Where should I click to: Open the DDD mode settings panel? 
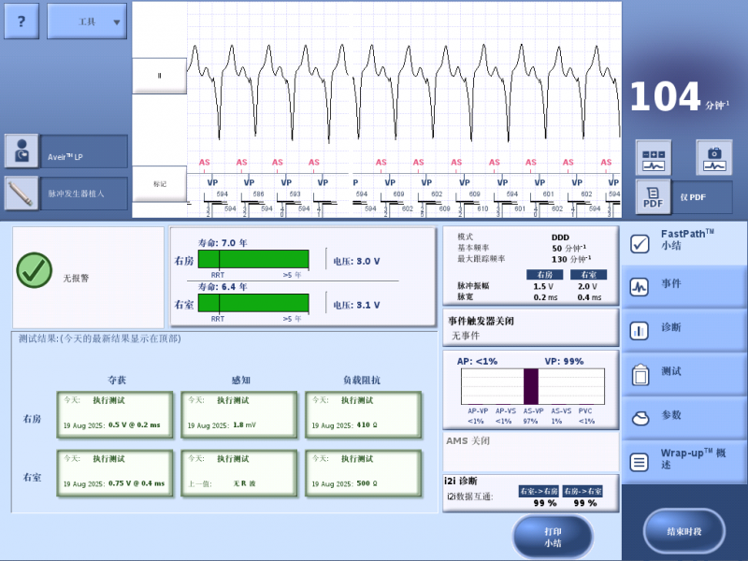530,265
